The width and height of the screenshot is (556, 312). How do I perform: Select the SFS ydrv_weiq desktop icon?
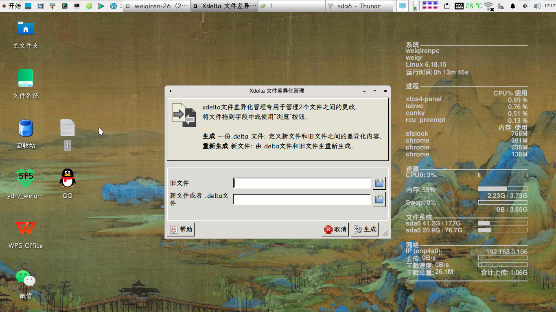pyautogui.click(x=26, y=184)
